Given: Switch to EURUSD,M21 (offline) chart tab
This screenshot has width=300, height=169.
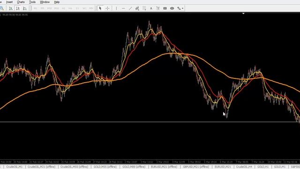Looking at the screenshot, I should point(164,167).
